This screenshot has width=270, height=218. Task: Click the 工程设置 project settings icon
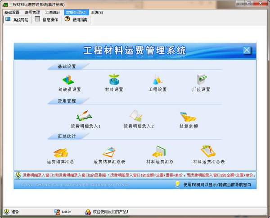[x=157, y=81]
